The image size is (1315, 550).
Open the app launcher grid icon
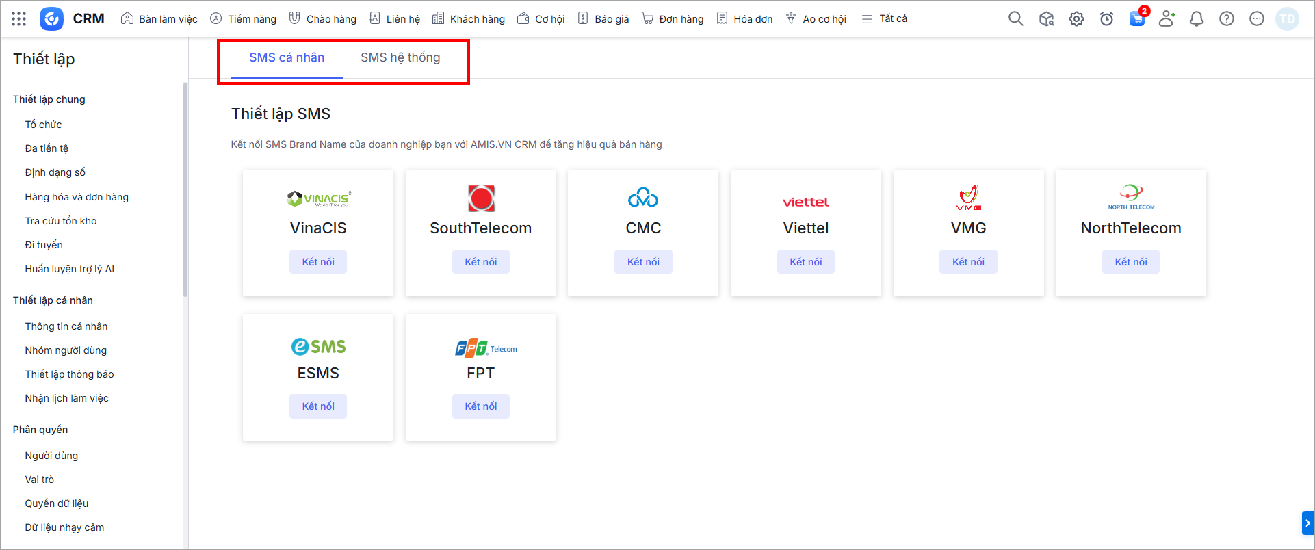coord(19,18)
